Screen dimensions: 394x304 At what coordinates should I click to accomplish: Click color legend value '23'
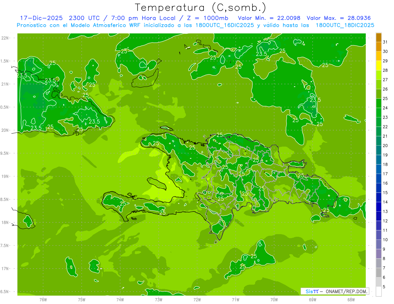tap(385, 117)
